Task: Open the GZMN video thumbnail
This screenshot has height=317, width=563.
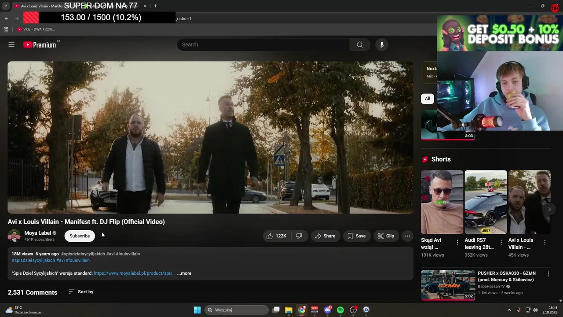Action: click(448, 285)
